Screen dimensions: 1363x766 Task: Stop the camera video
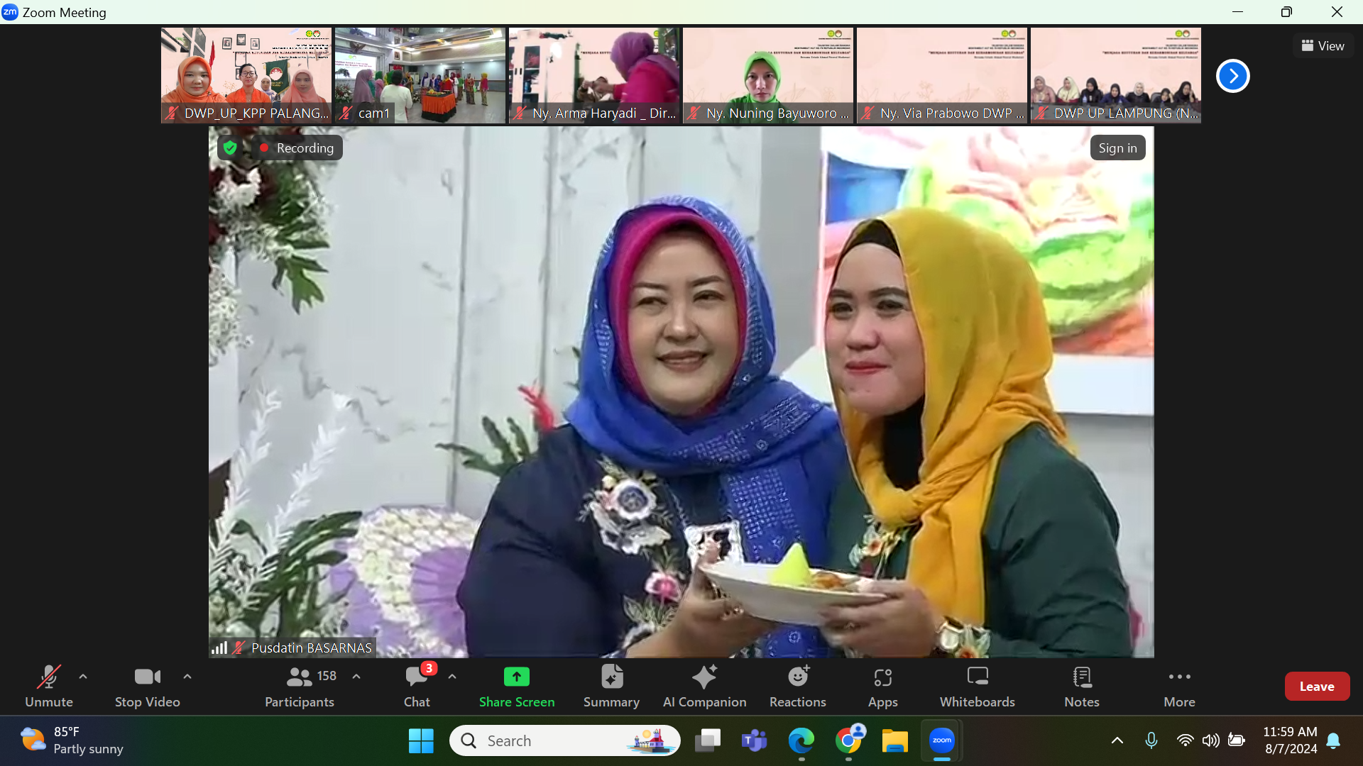tap(147, 685)
